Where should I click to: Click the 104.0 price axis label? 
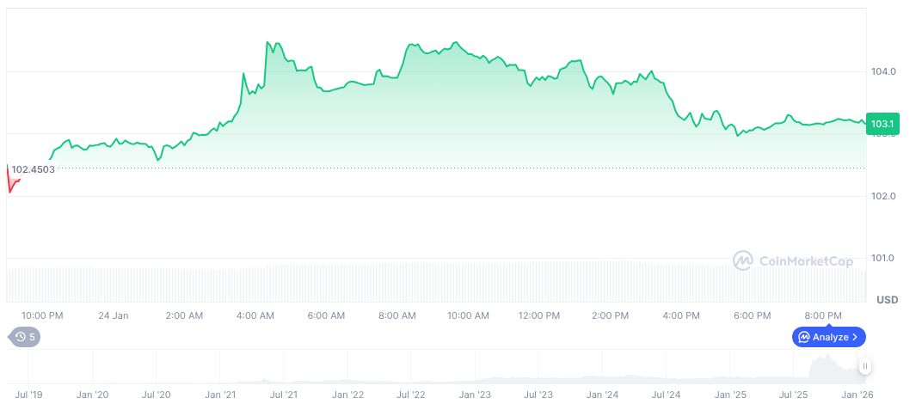884,71
